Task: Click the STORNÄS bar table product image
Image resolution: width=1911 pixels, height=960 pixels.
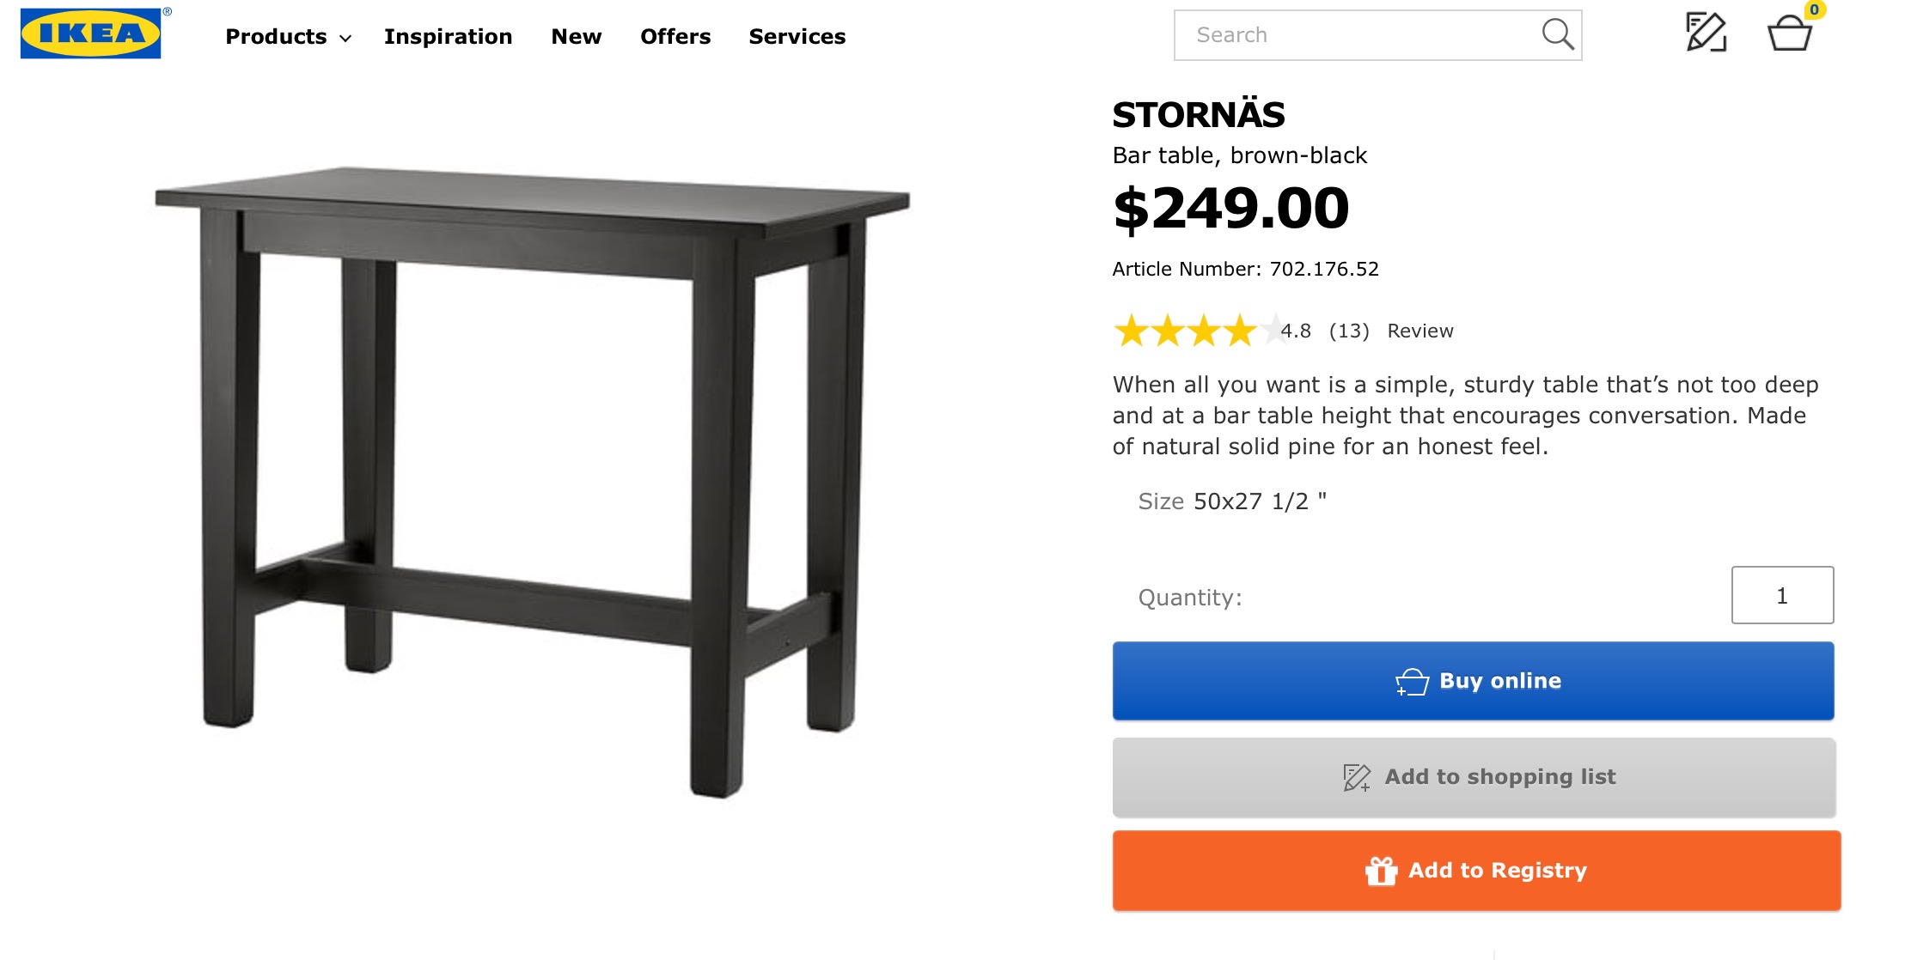Action: pos(532,481)
